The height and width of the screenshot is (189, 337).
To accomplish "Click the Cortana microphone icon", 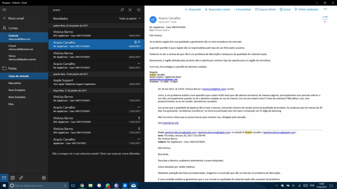I will click(x=65, y=185).
